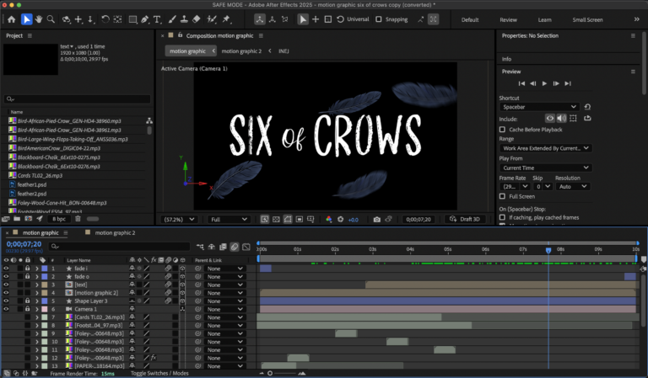
Task: Switch to Small Screen workspace
Action: 587,20
